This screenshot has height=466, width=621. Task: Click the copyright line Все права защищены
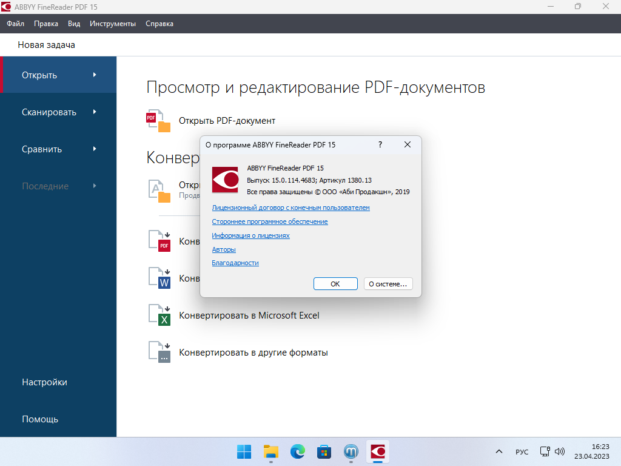(328, 192)
